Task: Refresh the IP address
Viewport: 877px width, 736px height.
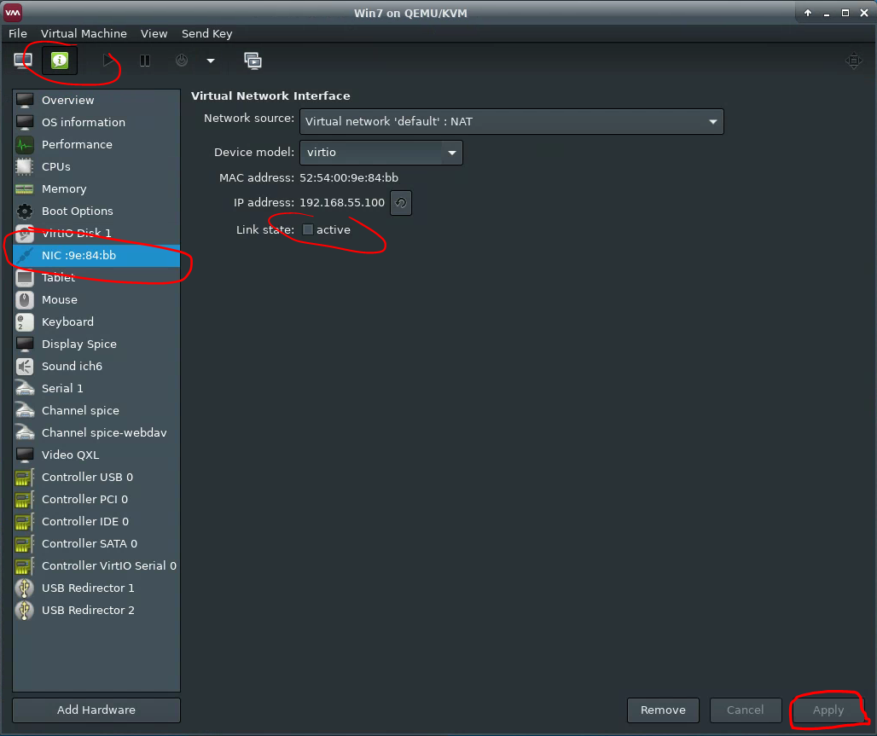Action: [x=401, y=203]
